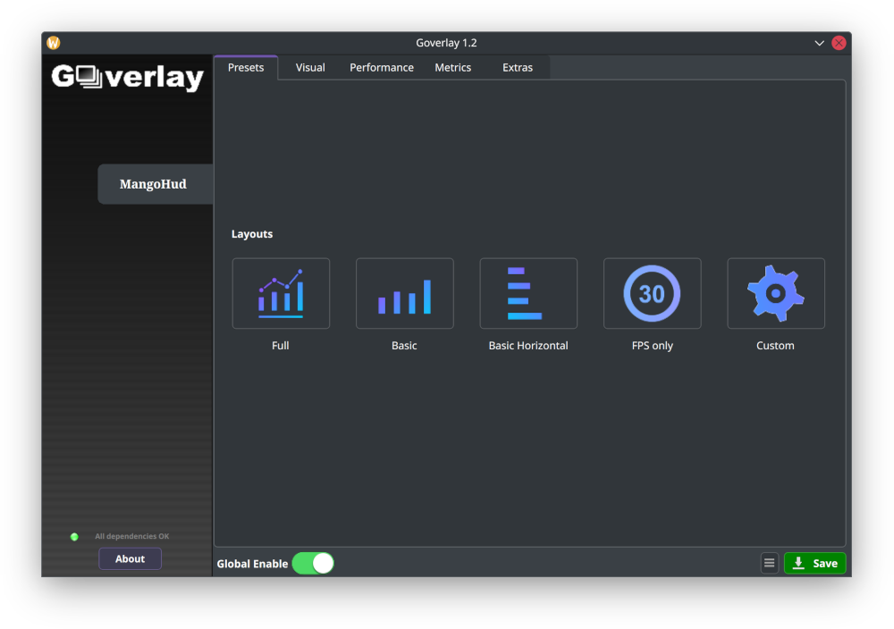The width and height of the screenshot is (894, 629).
Task: Close the Goverlay window
Action: point(839,43)
